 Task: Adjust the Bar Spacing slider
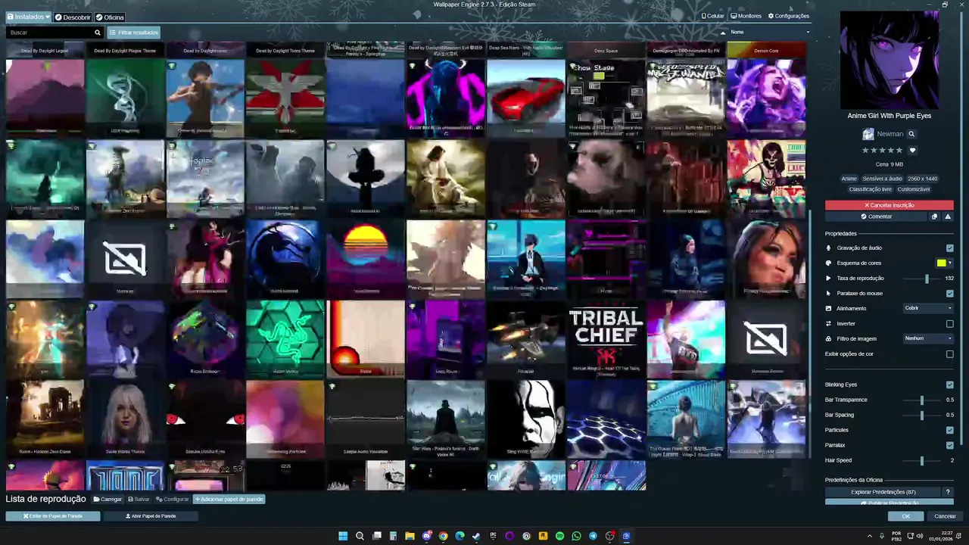click(921, 415)
